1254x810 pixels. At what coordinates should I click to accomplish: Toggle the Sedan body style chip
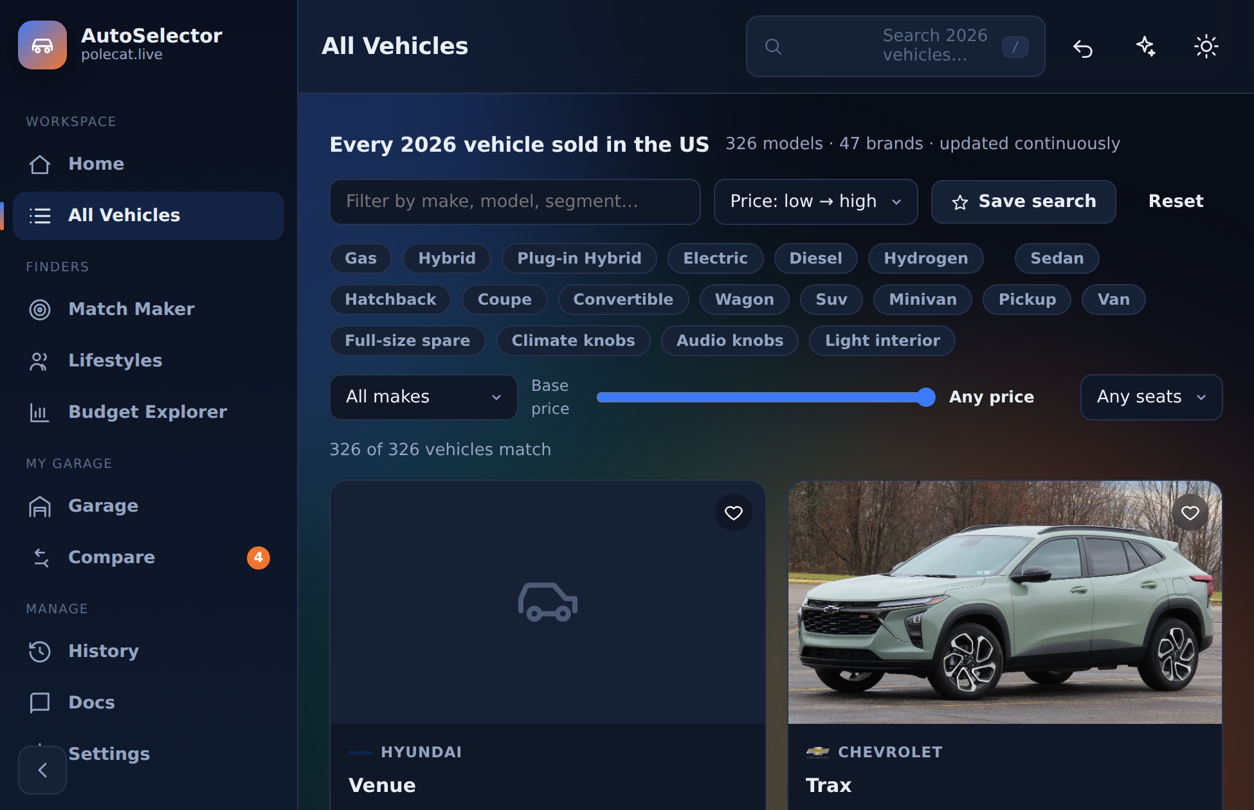(x=1057, y=258)
